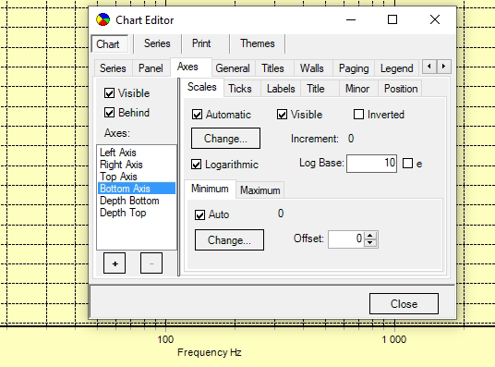Screen dimensions: 495x367
Task: Switch to the Maximum tab
Action: tap(260, 190)
